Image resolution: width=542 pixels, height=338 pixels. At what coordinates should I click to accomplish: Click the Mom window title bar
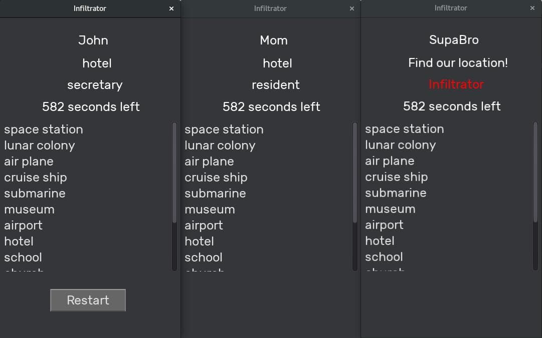click(270, 8)
